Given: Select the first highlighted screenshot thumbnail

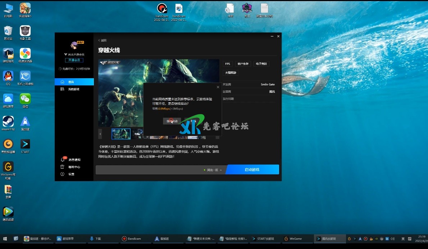Looking at the screenshot, I should click(121, 134).
